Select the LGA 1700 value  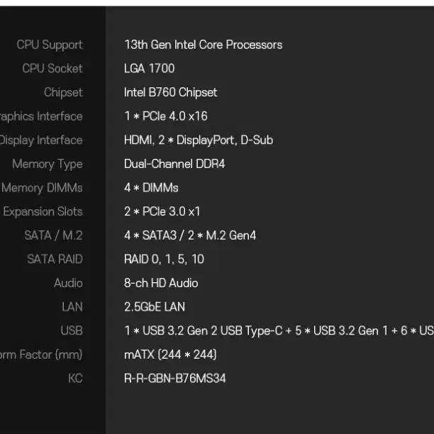tap(150, 69)
